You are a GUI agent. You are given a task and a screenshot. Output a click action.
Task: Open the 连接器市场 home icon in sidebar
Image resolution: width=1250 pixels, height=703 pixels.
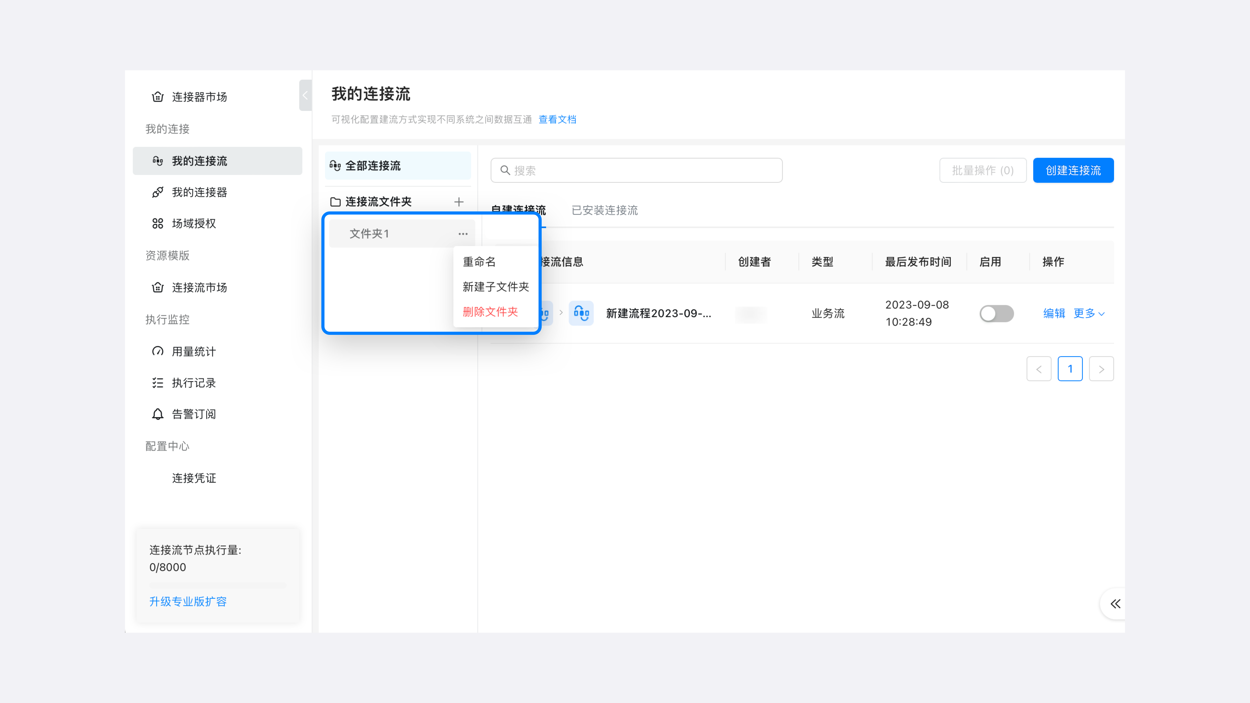tap(157, 97)
